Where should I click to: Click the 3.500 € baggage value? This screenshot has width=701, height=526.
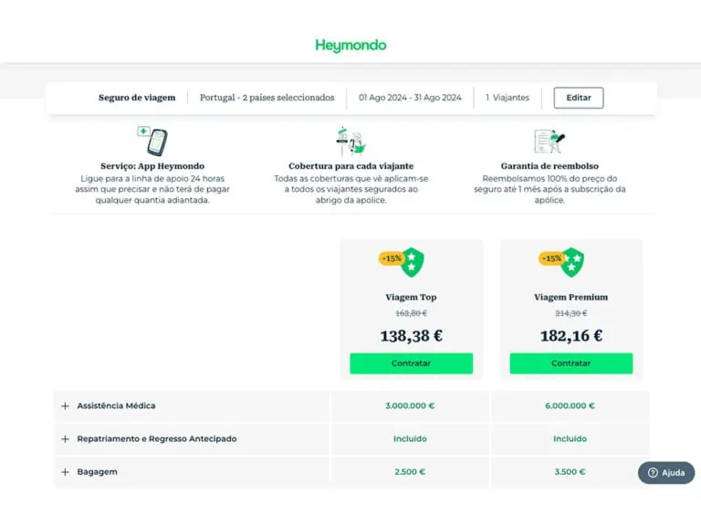(570, 472)
